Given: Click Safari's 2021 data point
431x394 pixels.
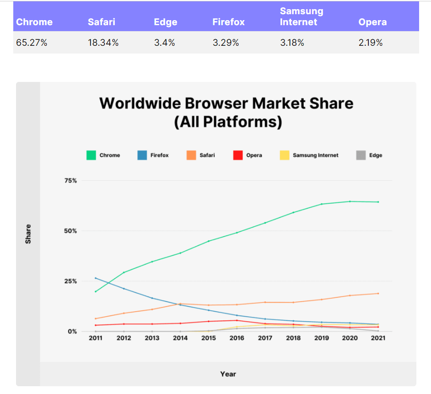Looking at the screenshot, I should (378, 294).
